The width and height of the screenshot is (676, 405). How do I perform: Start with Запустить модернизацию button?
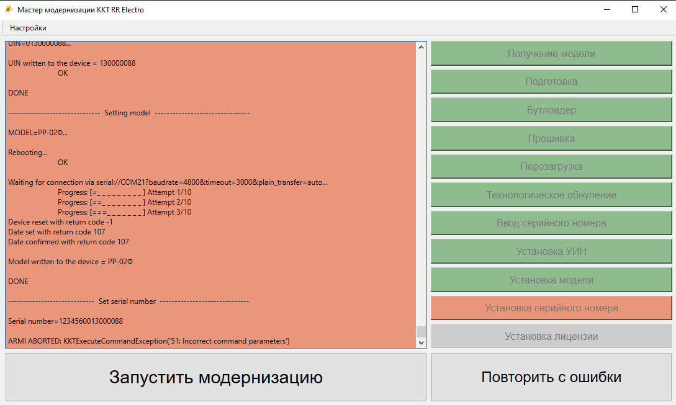click(x=216, y=377)
